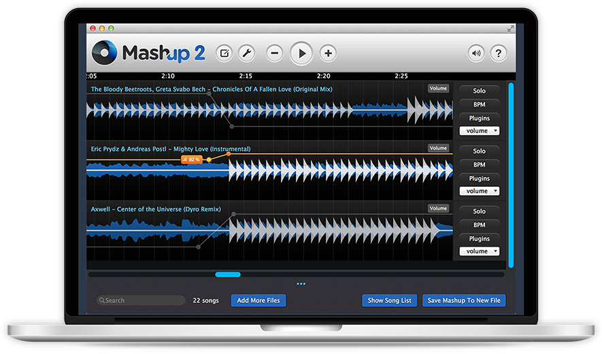This screenshot has width=602, height=354.
Task: Click the 2:25 mark on the timeline ruler
Action: click(401, 76)
